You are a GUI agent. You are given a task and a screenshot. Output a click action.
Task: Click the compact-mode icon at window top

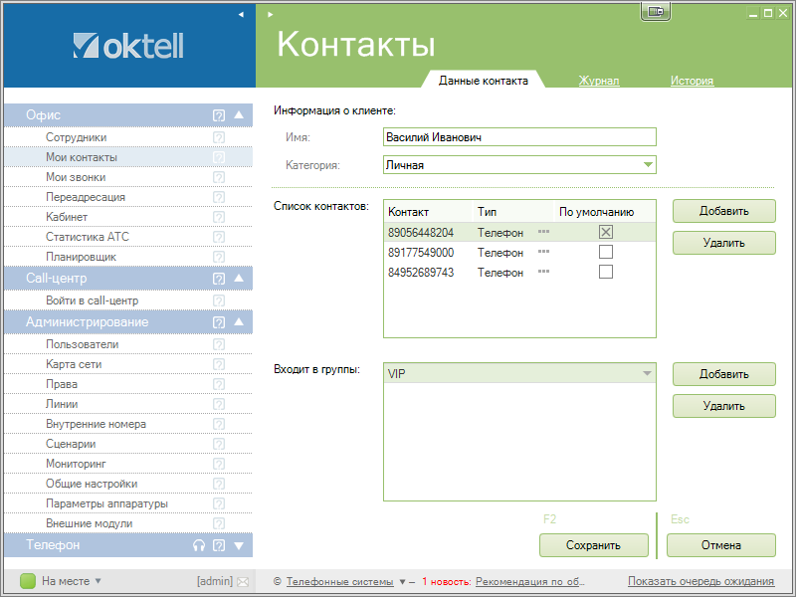[656, 11]
